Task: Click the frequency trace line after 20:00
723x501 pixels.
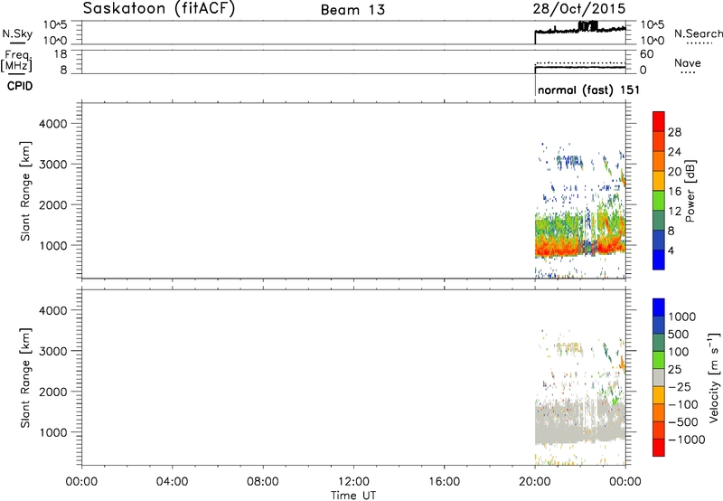Action: pyautogui.click(x=580, y=67)
